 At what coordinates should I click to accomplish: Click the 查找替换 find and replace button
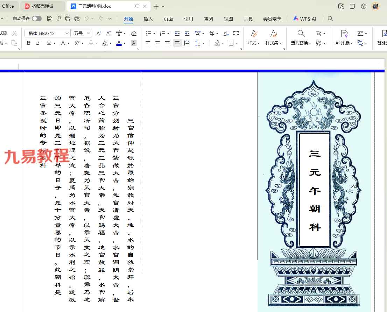coord(301,37)
